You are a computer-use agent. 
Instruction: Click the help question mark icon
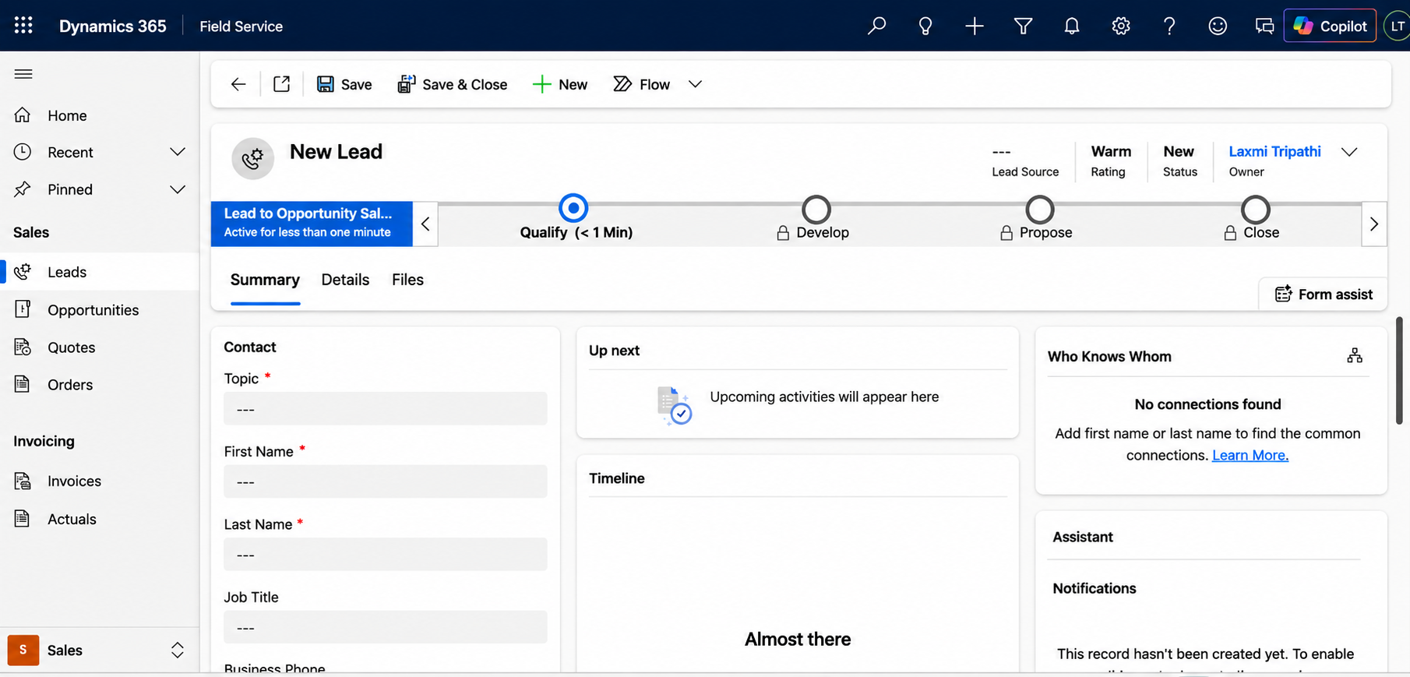point(1169,26)
